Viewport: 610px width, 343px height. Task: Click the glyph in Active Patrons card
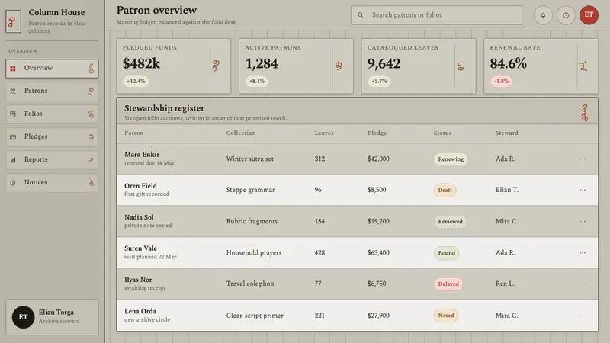(x=339, y=66)
